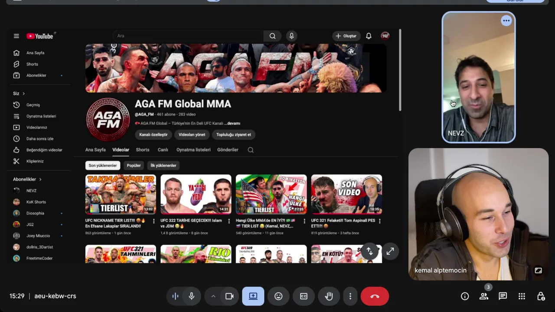Open Oynatma listeleri in sidebar

41,116
